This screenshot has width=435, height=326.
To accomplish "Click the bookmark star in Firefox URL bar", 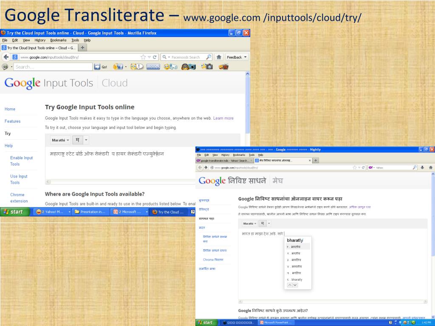I will pyautogui.click(x=143, y=57).
